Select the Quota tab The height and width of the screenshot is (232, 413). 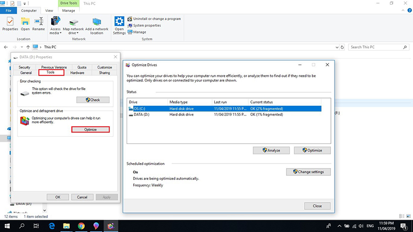(82, 68)
